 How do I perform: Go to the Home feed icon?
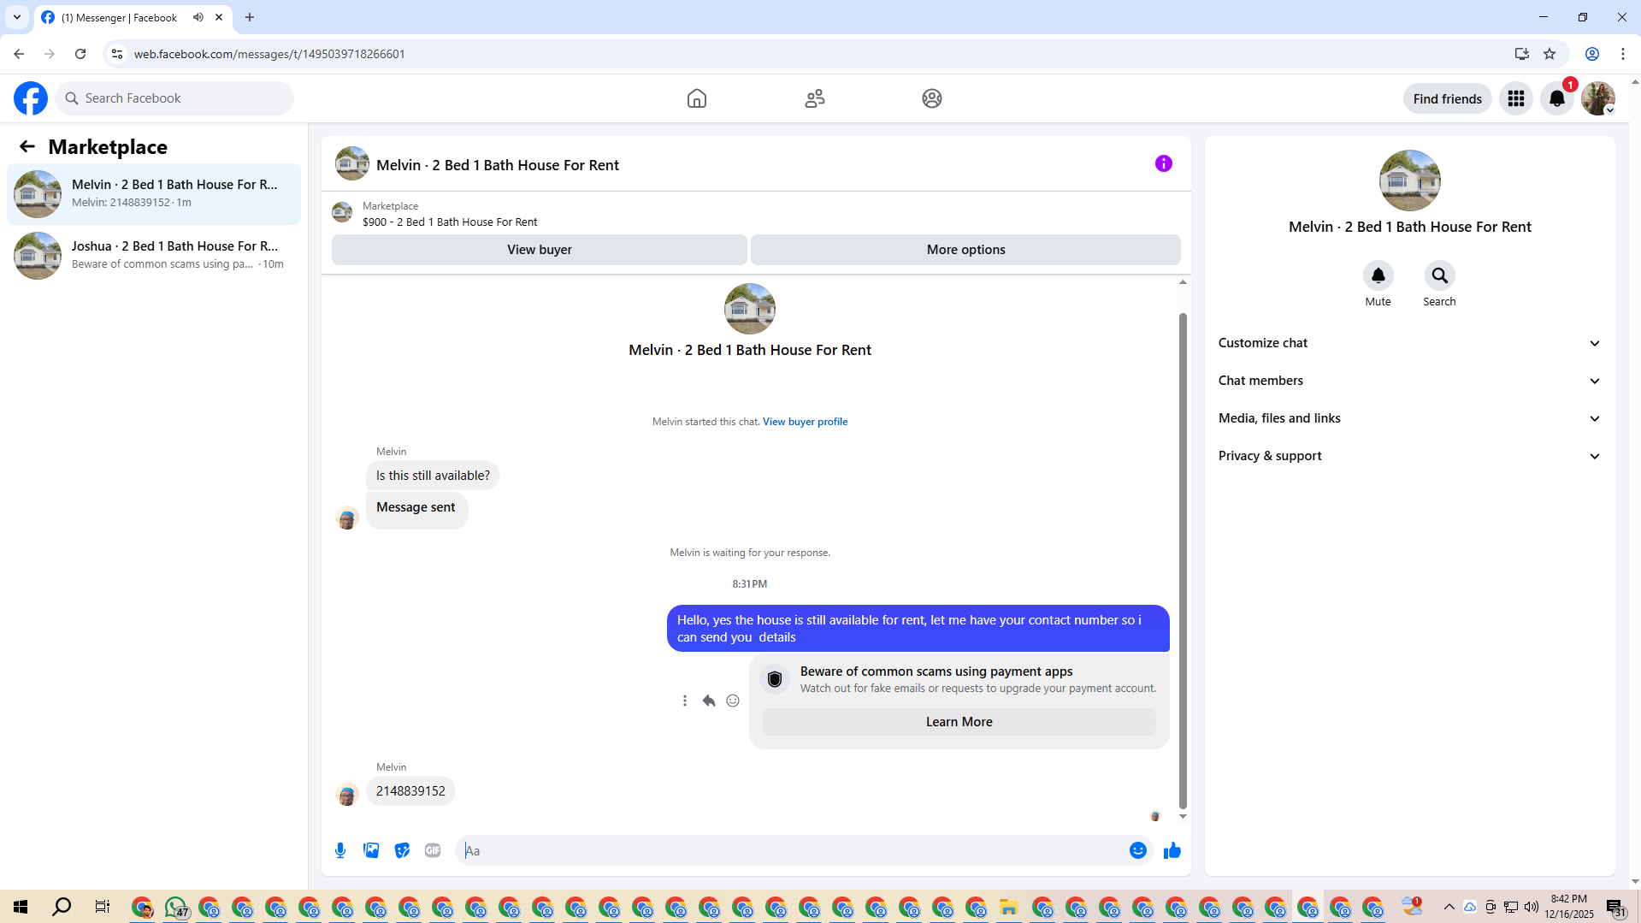point(697,98)
